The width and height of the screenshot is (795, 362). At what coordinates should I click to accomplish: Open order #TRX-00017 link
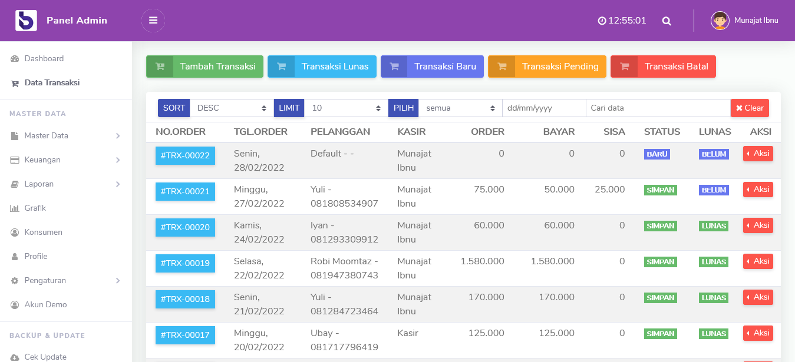(x=185, y=336)
